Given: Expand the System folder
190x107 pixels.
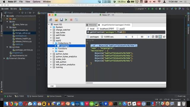Looking at the screenshot, I should 51,27.
